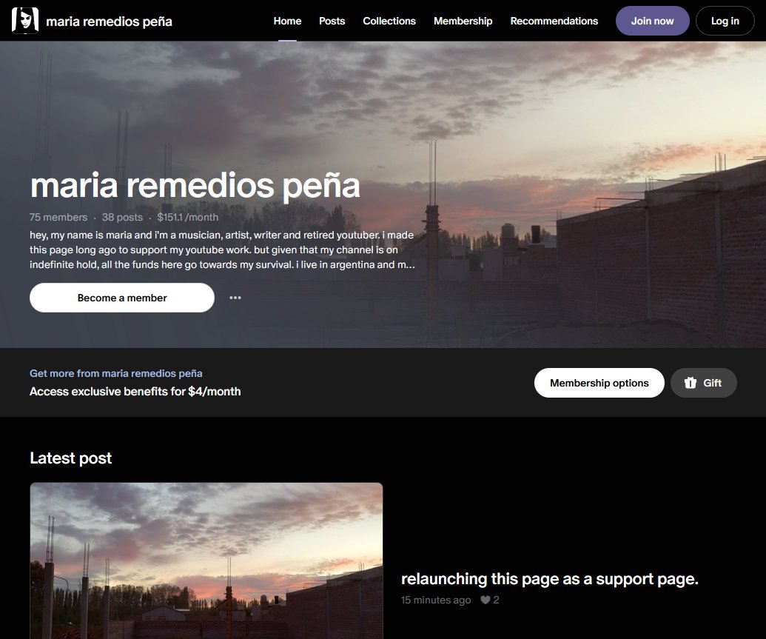Click 'Get more from maria remedios peña'
Image resolution: width=766 pixels, height=639 pixels.
tap(115, 373)
